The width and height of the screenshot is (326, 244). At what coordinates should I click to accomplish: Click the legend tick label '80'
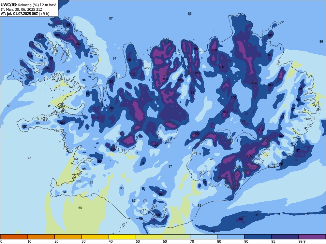(x=219, y=241)
